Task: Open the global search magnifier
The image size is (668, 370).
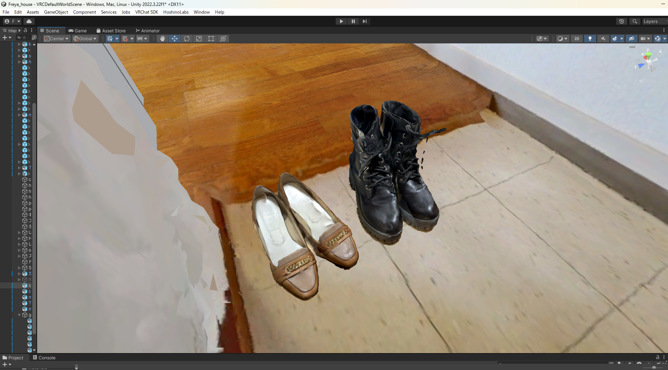Action: tap(635, 21)
